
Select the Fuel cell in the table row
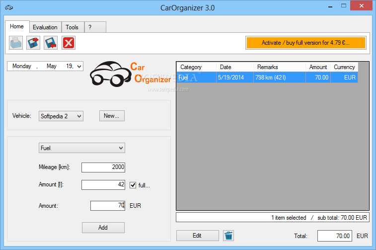[196, 77]
